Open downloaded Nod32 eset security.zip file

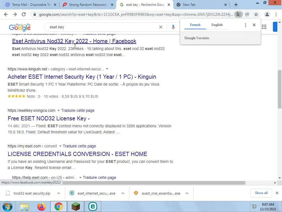[x=32, y=193]
